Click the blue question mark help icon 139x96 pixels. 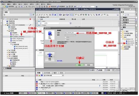pyautogui.click(x=100, y=86)
